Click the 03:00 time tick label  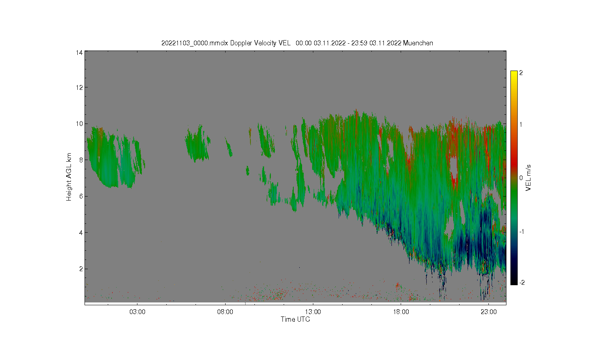(x=137, y=312)
